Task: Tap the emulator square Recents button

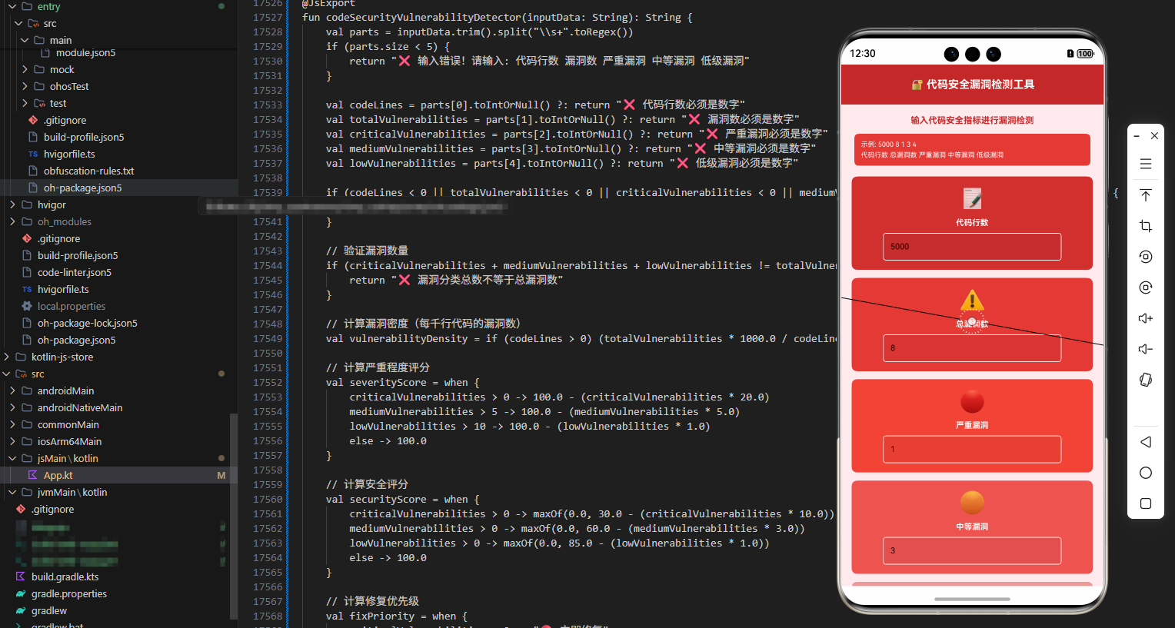Action: (x=1145, y=503)
